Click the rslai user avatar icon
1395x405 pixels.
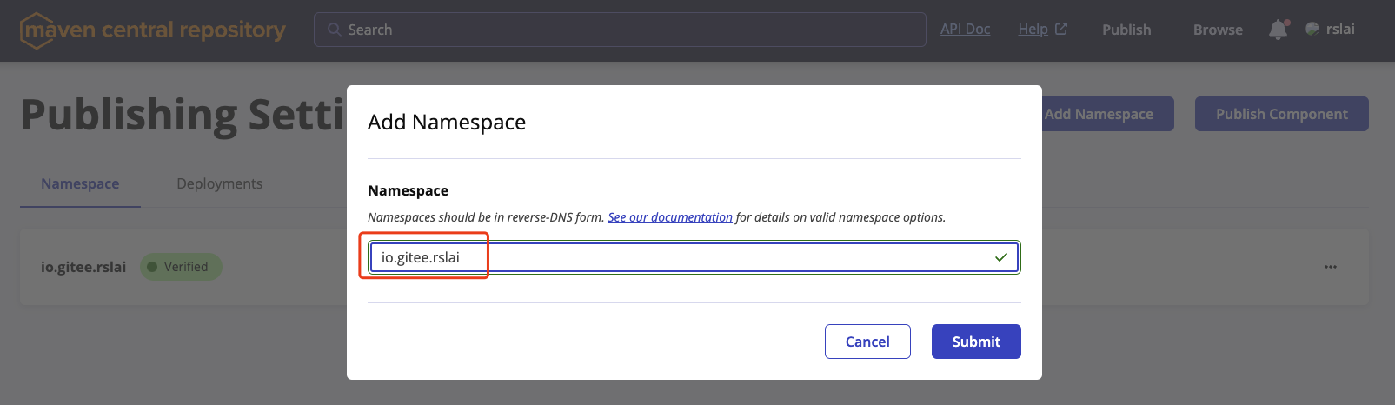[1312, 29]
